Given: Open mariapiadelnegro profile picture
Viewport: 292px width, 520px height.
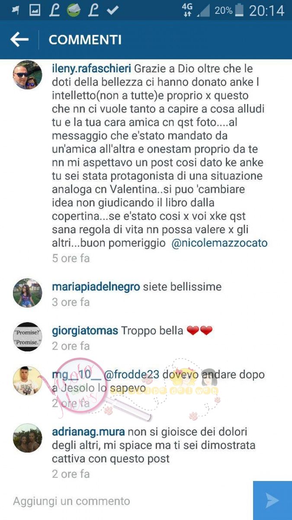Looking at the screenshot, I should point(28,293).
